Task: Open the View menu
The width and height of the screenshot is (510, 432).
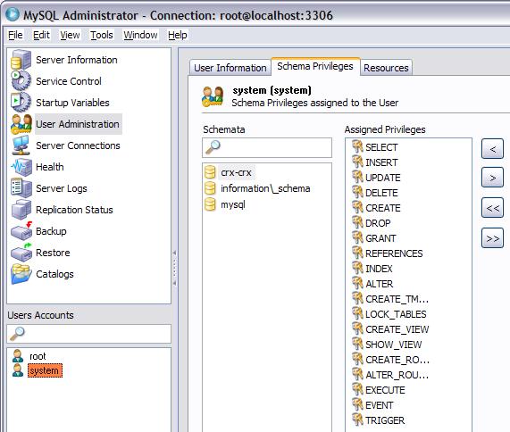Action: click(70, 35)
